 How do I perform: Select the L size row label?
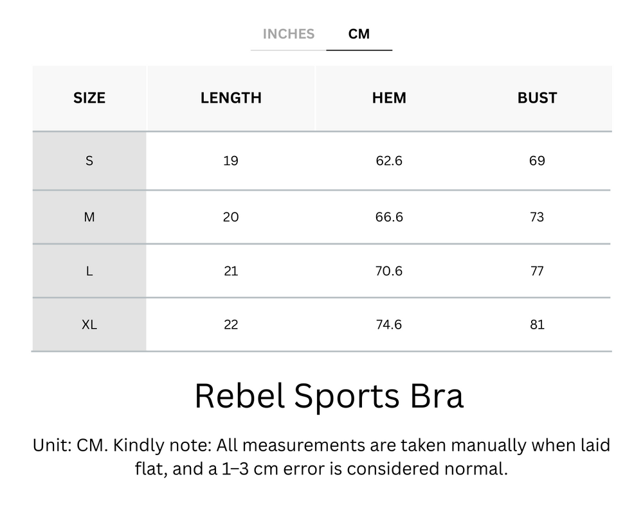[89, 271]
